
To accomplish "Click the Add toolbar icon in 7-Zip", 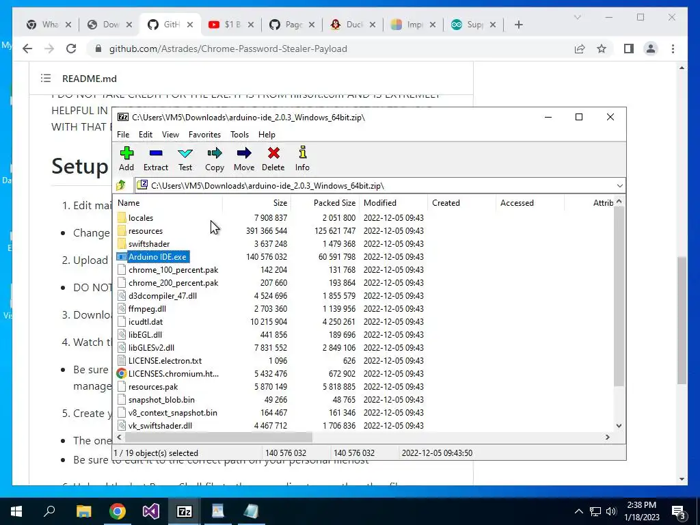I will (126, 153).
